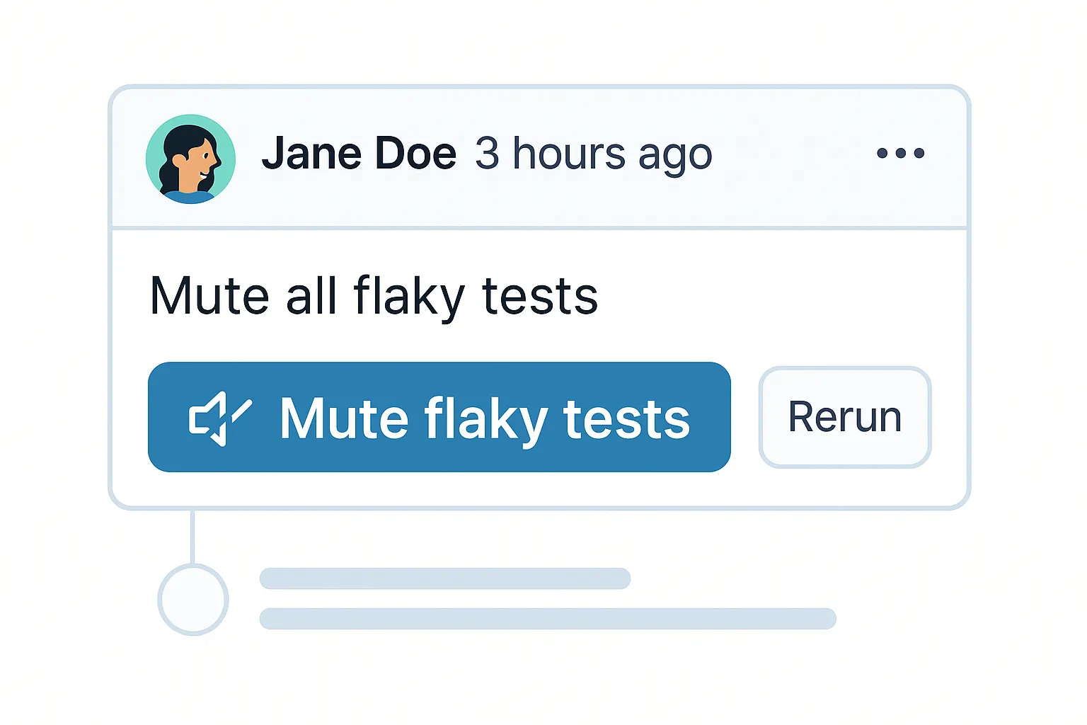Click Jane Doe's profile avatar
This screenshot has width=1087, height=725.
tap(190, 159)
